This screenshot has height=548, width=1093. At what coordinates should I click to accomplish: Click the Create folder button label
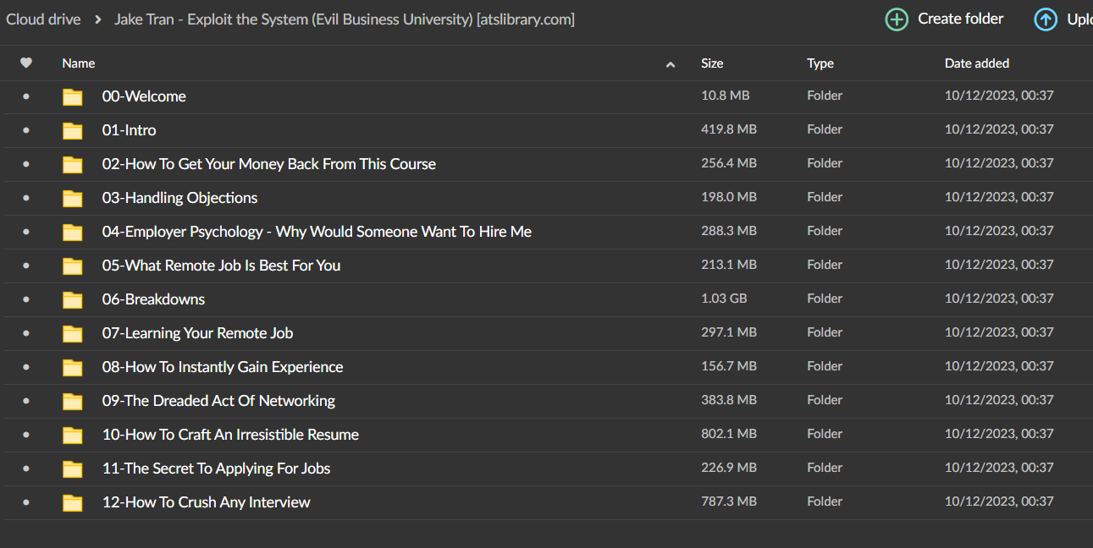[961, 19]
